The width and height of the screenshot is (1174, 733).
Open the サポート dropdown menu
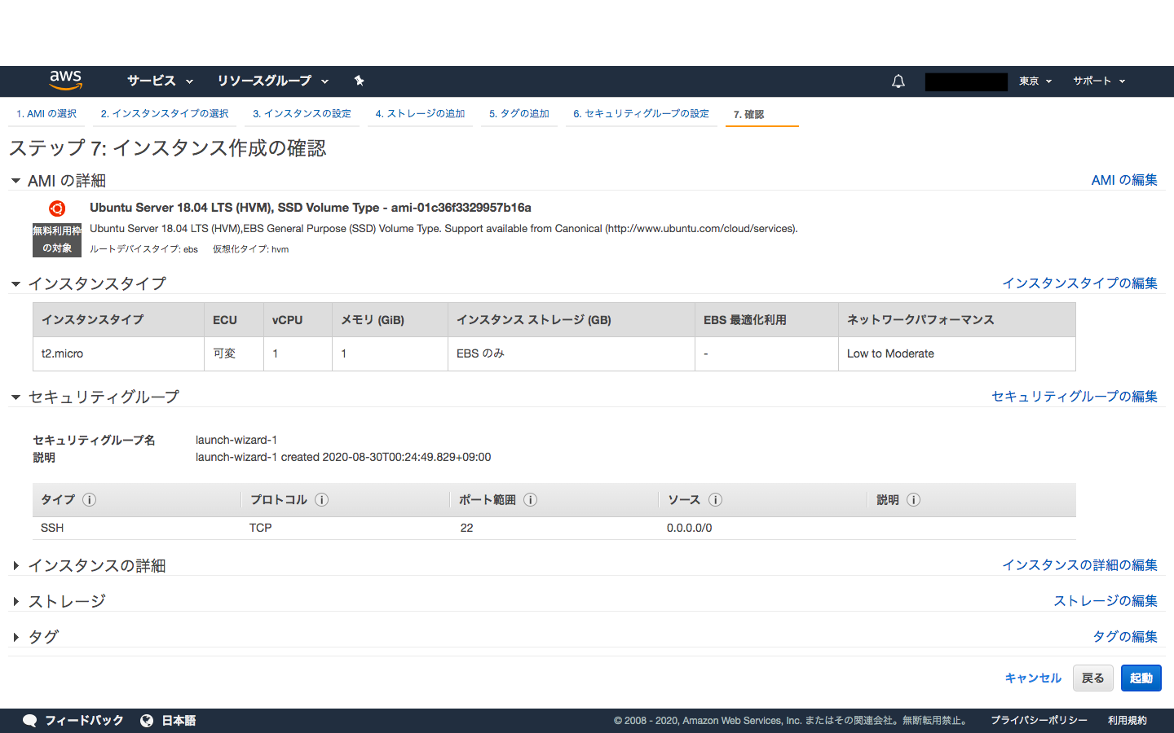point(1099,81)
